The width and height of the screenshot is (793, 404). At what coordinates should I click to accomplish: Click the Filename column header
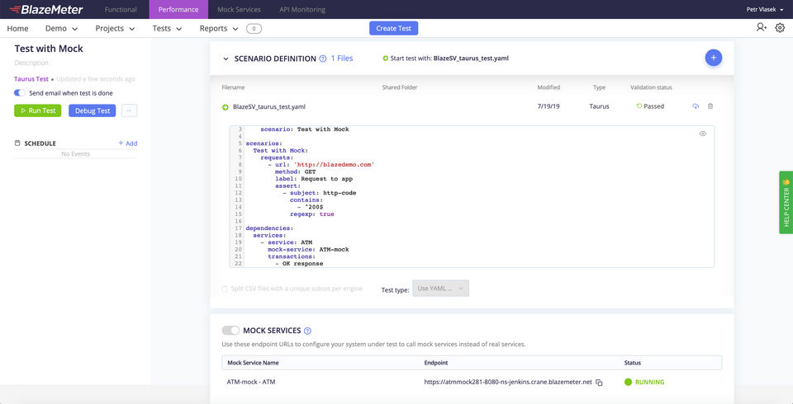(233, 87)
